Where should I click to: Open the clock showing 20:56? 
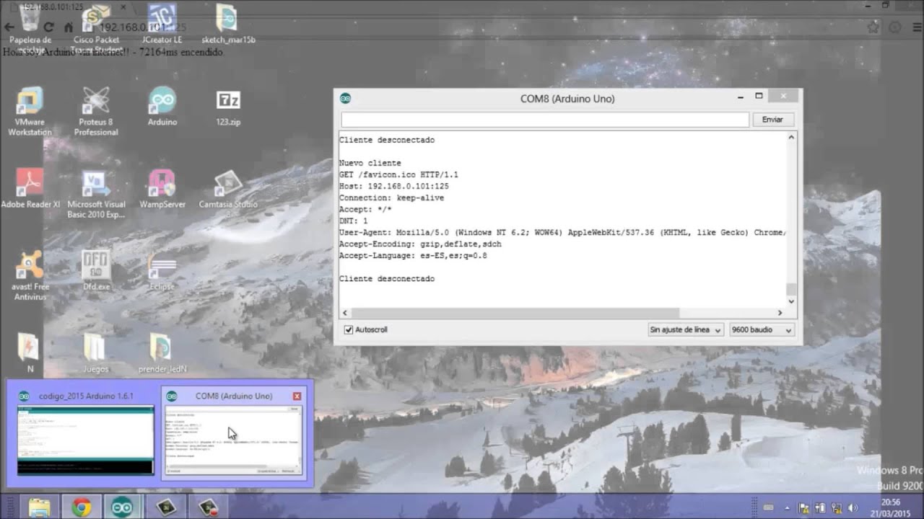click(891, 507)
